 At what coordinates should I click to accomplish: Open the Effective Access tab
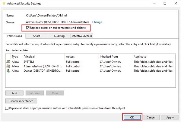point(82,36)
